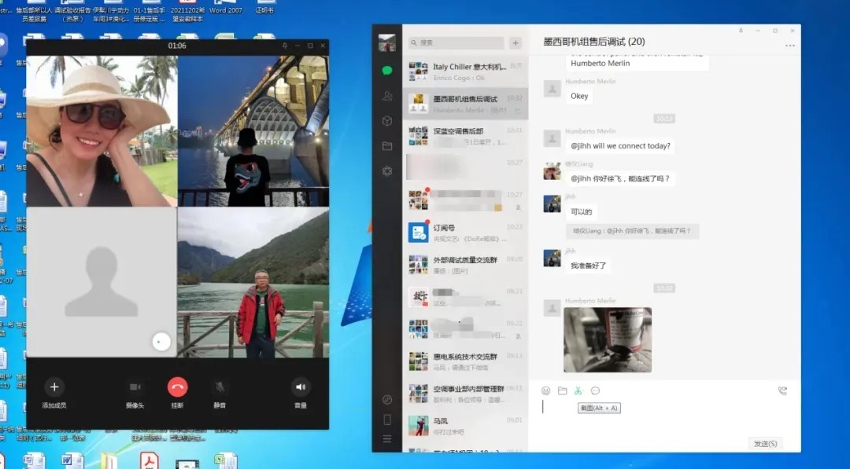This screenshot has height=469, width=850.
Task: Open the Favorites cube icon in sidebar
Action: click(x=386, y=121)
